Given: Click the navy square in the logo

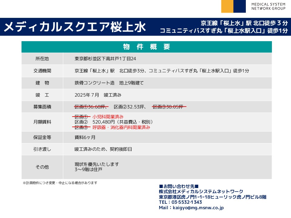Looking at the screenshot, I should [x=239, y=6].
